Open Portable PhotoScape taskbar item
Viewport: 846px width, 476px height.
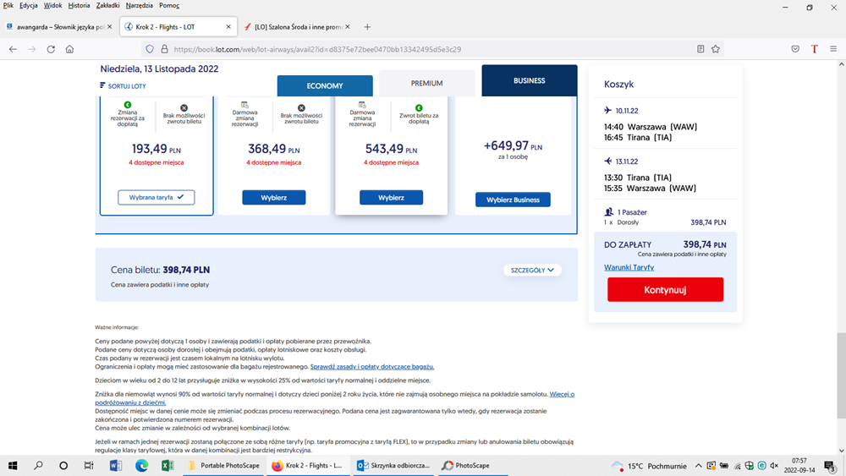pos(224,465)
